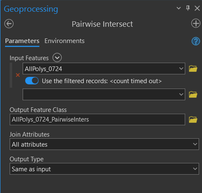Browse for Output Feature Class location

coord(193,119)
